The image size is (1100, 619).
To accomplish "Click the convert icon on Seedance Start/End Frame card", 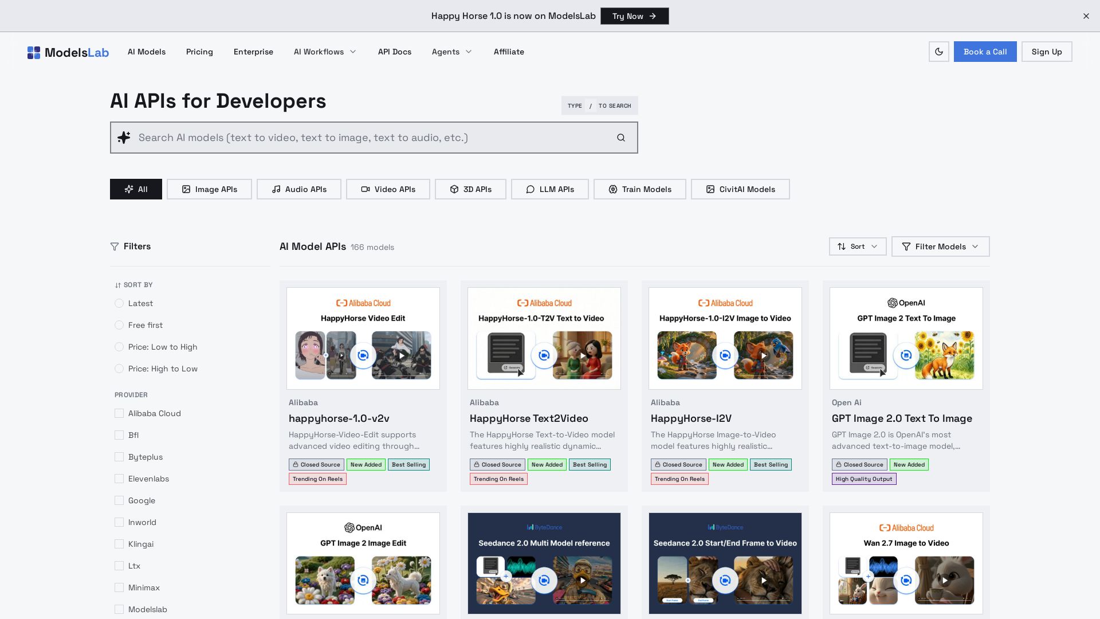I will click(725, 581).
